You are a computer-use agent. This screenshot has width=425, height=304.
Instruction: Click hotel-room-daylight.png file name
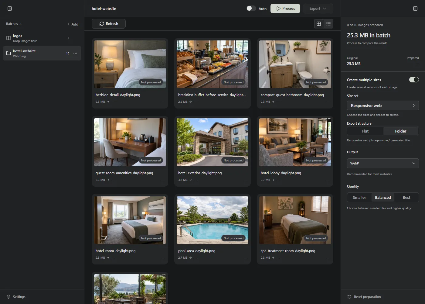[x=115, y=251]
